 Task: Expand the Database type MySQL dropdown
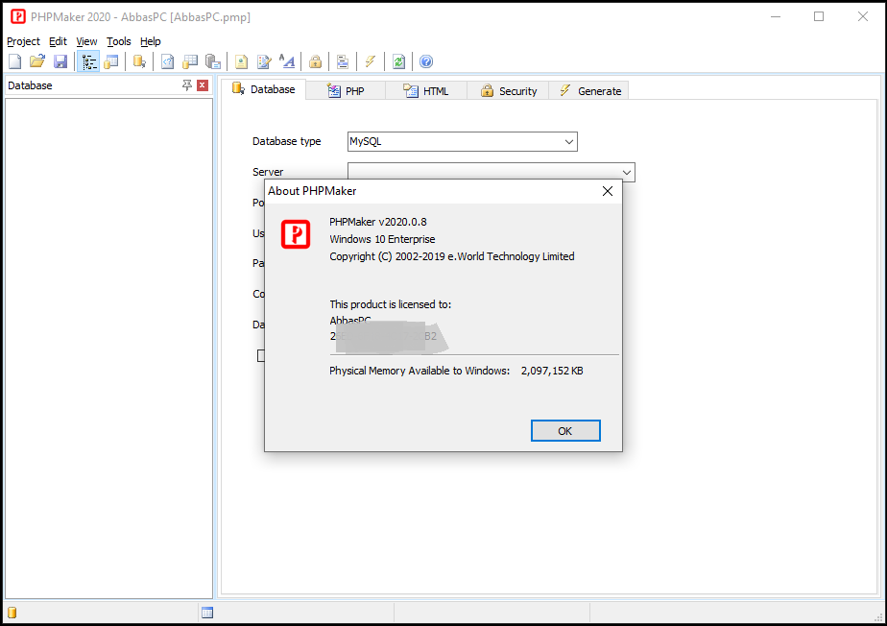coord(569,141)
